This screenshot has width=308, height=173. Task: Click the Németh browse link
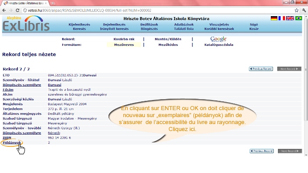pyautogui.click(x=54, y=133)
